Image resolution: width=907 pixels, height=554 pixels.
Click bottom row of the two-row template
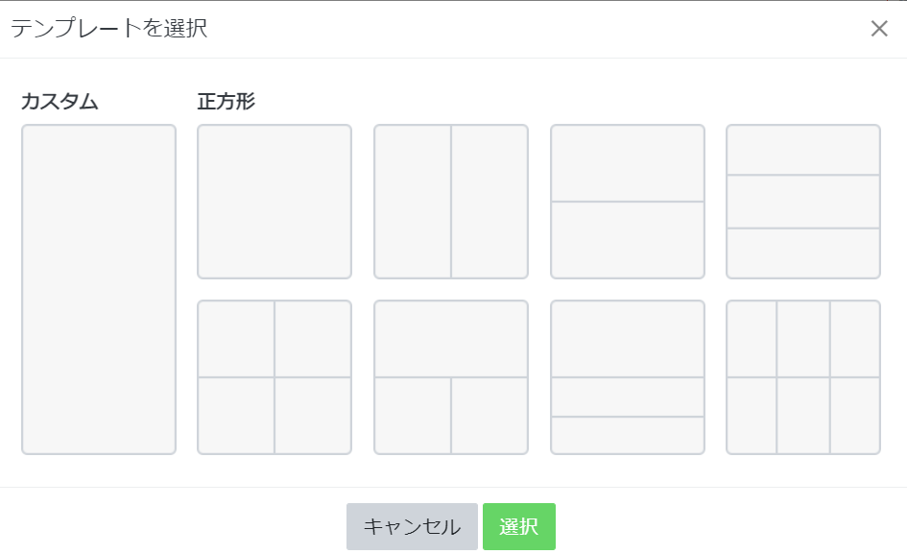pyautogui.click(x=628, y=240)
